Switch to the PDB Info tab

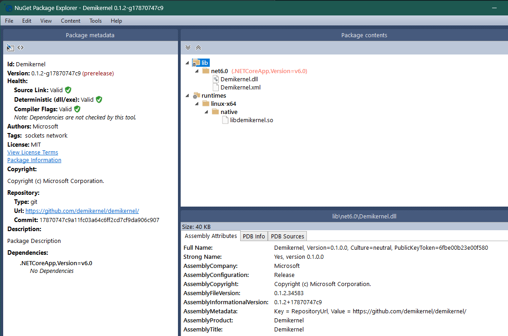click(x=254, y=236)
